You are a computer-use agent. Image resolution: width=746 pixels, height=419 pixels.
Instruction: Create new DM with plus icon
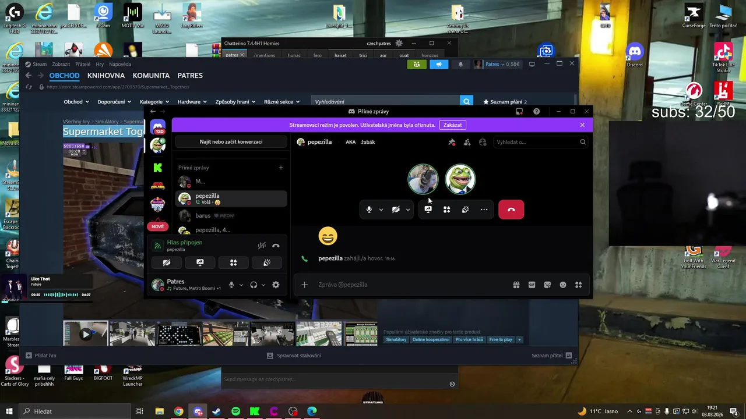tap(280, 168)
